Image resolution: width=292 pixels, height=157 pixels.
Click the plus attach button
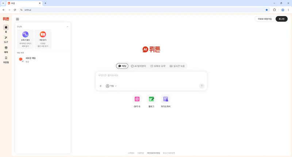coord(101,86)
